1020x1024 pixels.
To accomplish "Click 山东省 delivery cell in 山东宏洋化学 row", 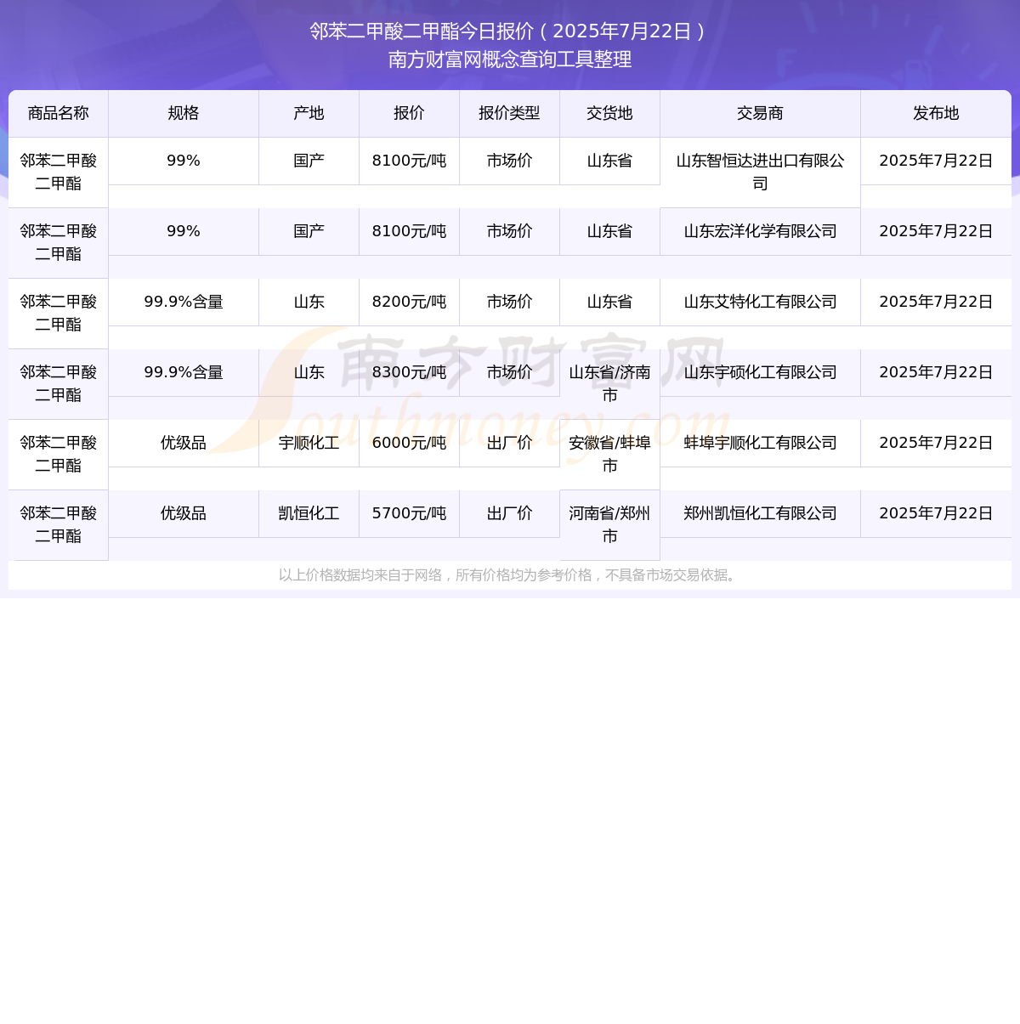I will (610, 232).
